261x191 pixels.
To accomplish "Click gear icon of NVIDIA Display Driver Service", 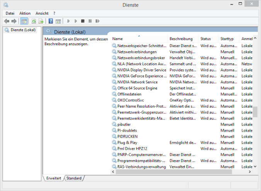I will click(x=114, y=70).
